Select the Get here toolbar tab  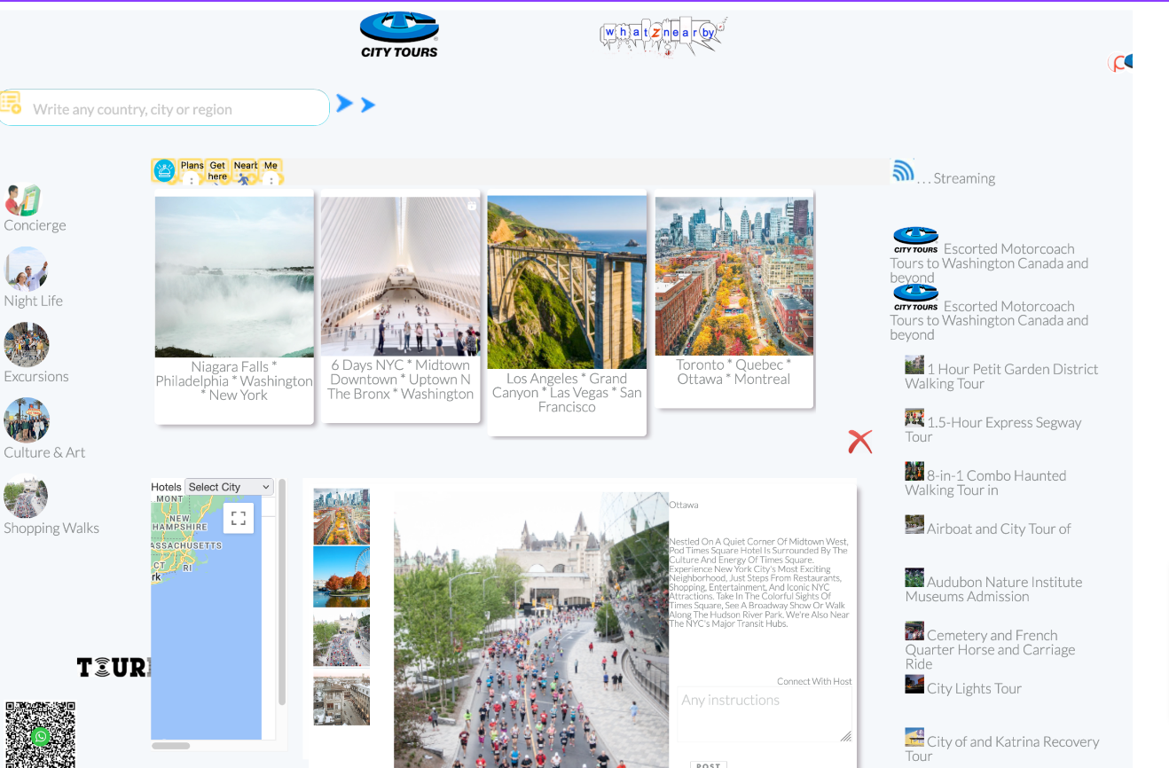[x=217, y=171]
